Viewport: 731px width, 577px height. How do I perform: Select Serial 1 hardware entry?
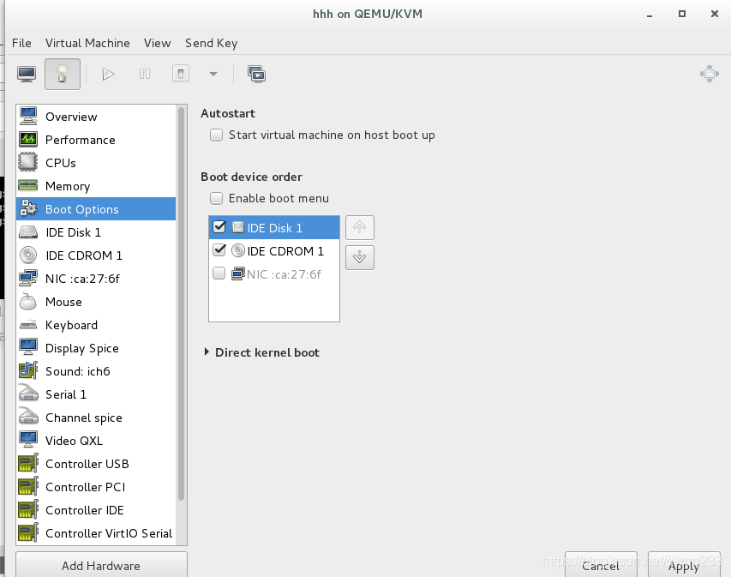96,394
